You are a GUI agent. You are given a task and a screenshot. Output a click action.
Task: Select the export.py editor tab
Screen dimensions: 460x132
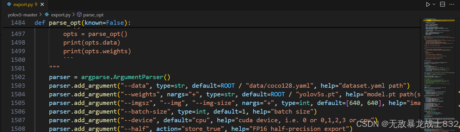(x=25, y=5)
